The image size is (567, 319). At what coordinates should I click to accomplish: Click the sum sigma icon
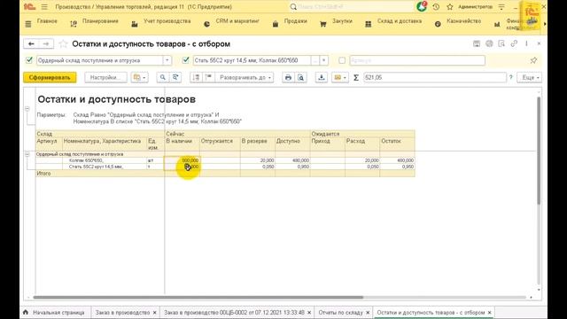(356, 77)
